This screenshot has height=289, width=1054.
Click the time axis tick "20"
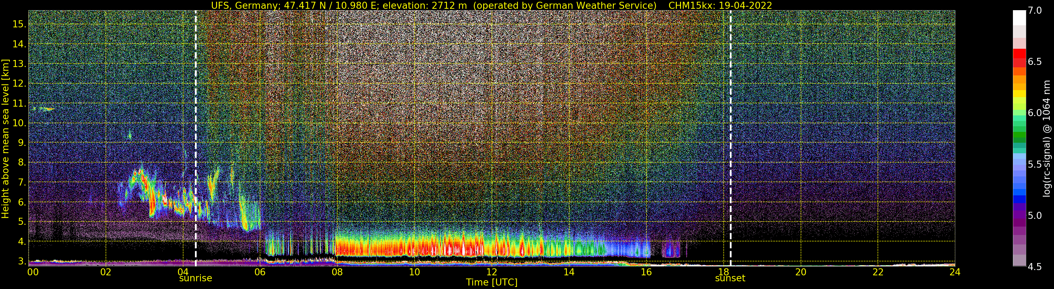801,272
